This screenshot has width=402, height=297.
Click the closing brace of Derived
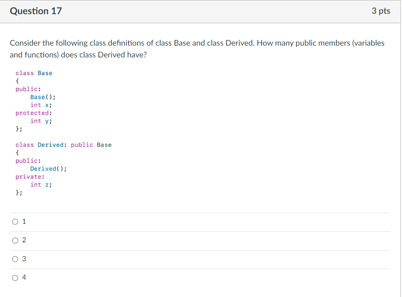18,192
